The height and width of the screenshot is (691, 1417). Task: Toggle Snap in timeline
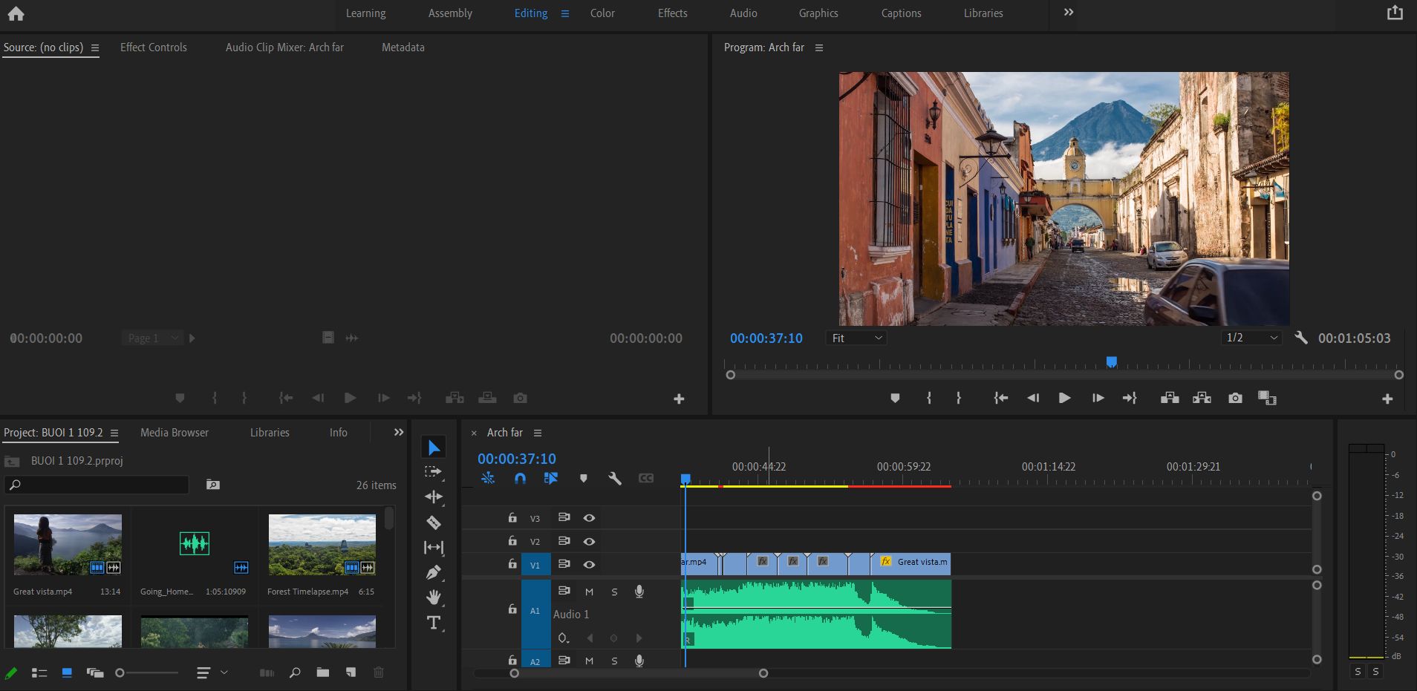tap(520, 478)
